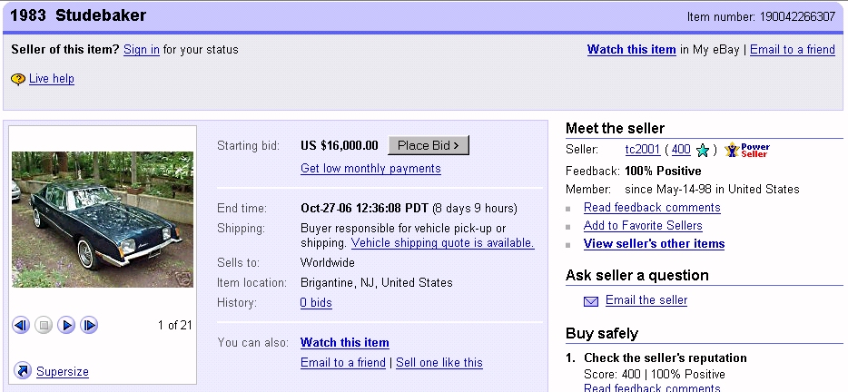Viewport: 848px width, 392px height.
Task: Open Sell one like this link
Action: point(439,363)
